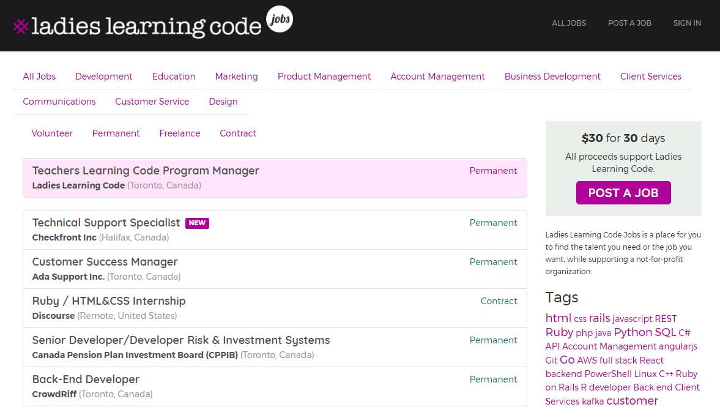
Task: Click the Ladies Learning Code jobs logo
Action: pos(153,23)
